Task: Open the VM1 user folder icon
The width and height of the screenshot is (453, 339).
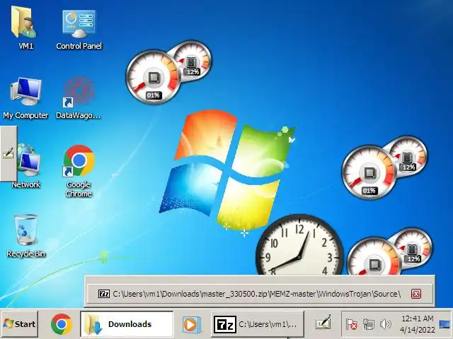Action: 25,28
